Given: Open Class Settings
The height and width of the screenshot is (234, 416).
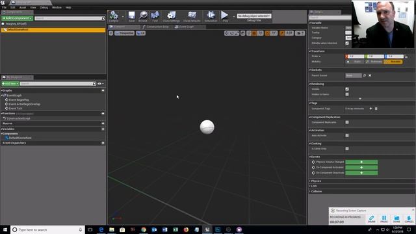Looking at the screenshot, I should (172, 16).
